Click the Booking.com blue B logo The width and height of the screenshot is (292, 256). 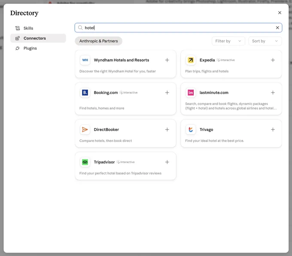(x=85, y=93)
